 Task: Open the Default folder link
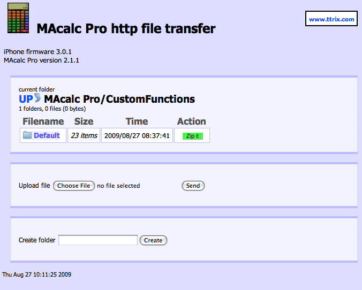click(x=47, y=135)
